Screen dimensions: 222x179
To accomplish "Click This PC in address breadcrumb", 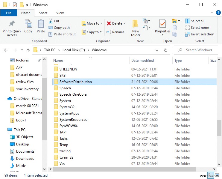I will (x=50, y=50).
